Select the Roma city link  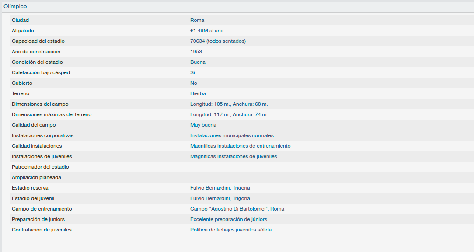click(x=197, y=20)
